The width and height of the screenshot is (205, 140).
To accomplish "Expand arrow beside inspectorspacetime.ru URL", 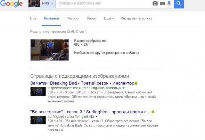I will [x=124, y=88].
